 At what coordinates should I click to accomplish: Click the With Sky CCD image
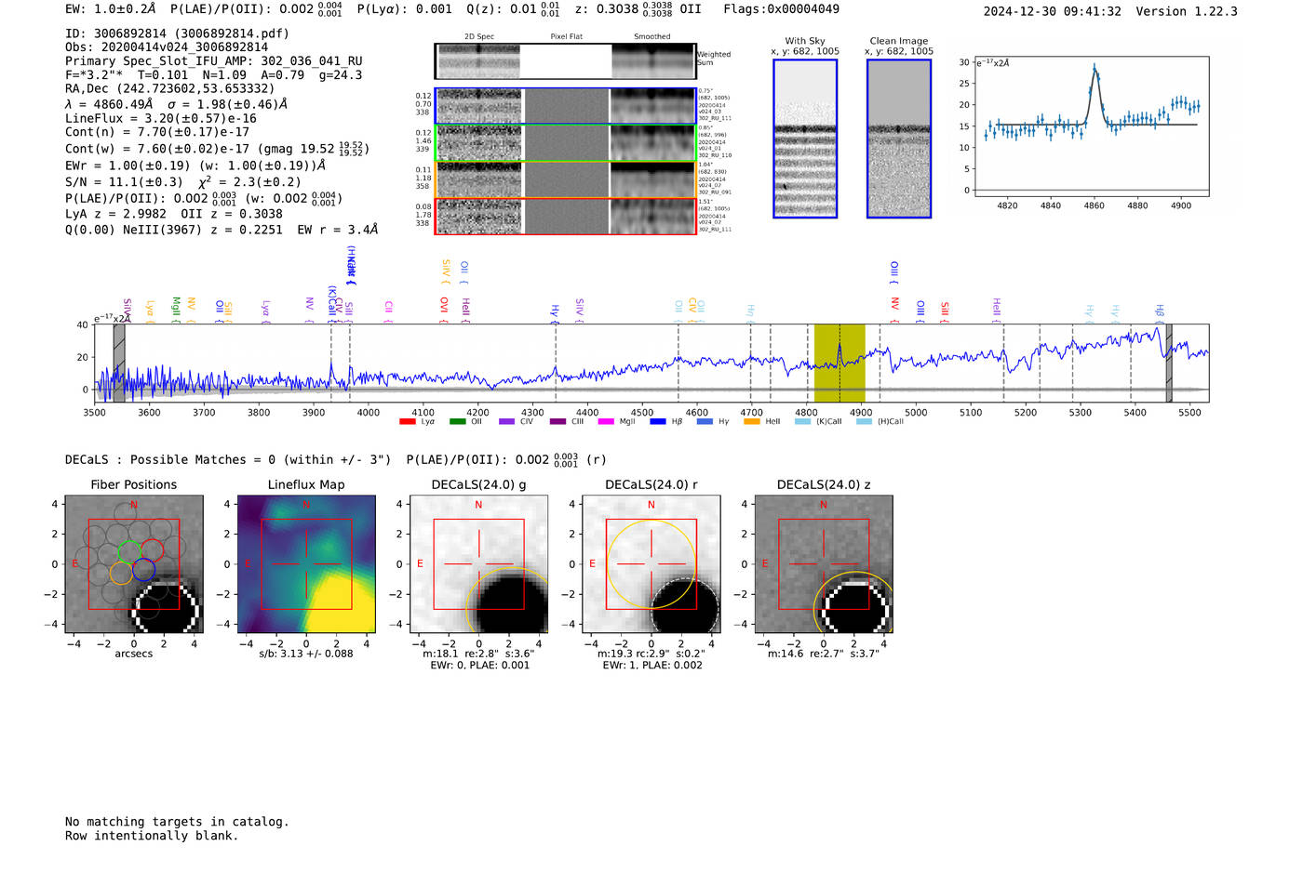pyautogui.click(x=805, y=139)
